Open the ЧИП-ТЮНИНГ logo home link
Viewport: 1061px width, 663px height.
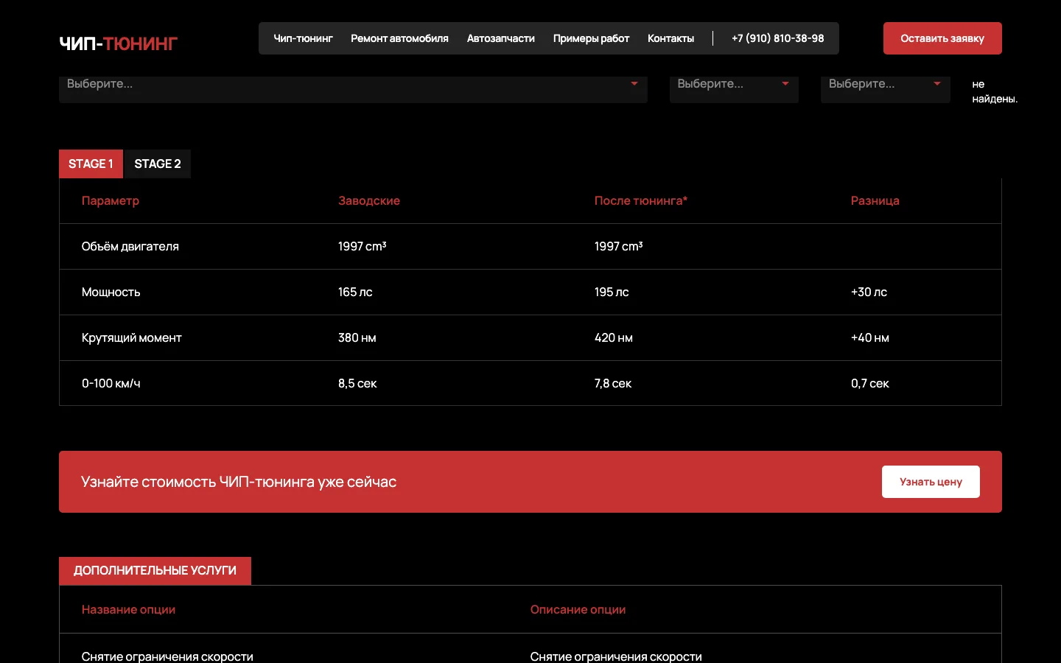click(118, 43)
